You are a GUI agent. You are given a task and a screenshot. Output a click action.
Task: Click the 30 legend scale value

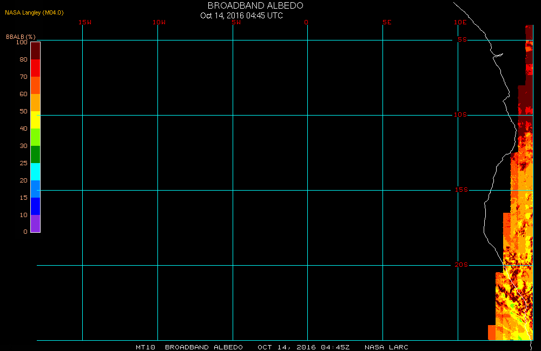23,146
